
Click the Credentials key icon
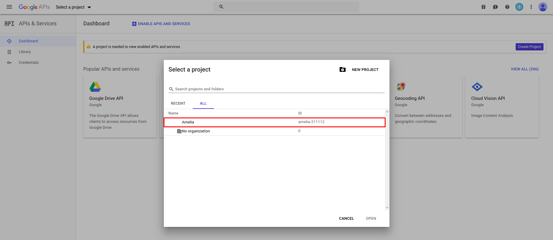coord(9,63)
